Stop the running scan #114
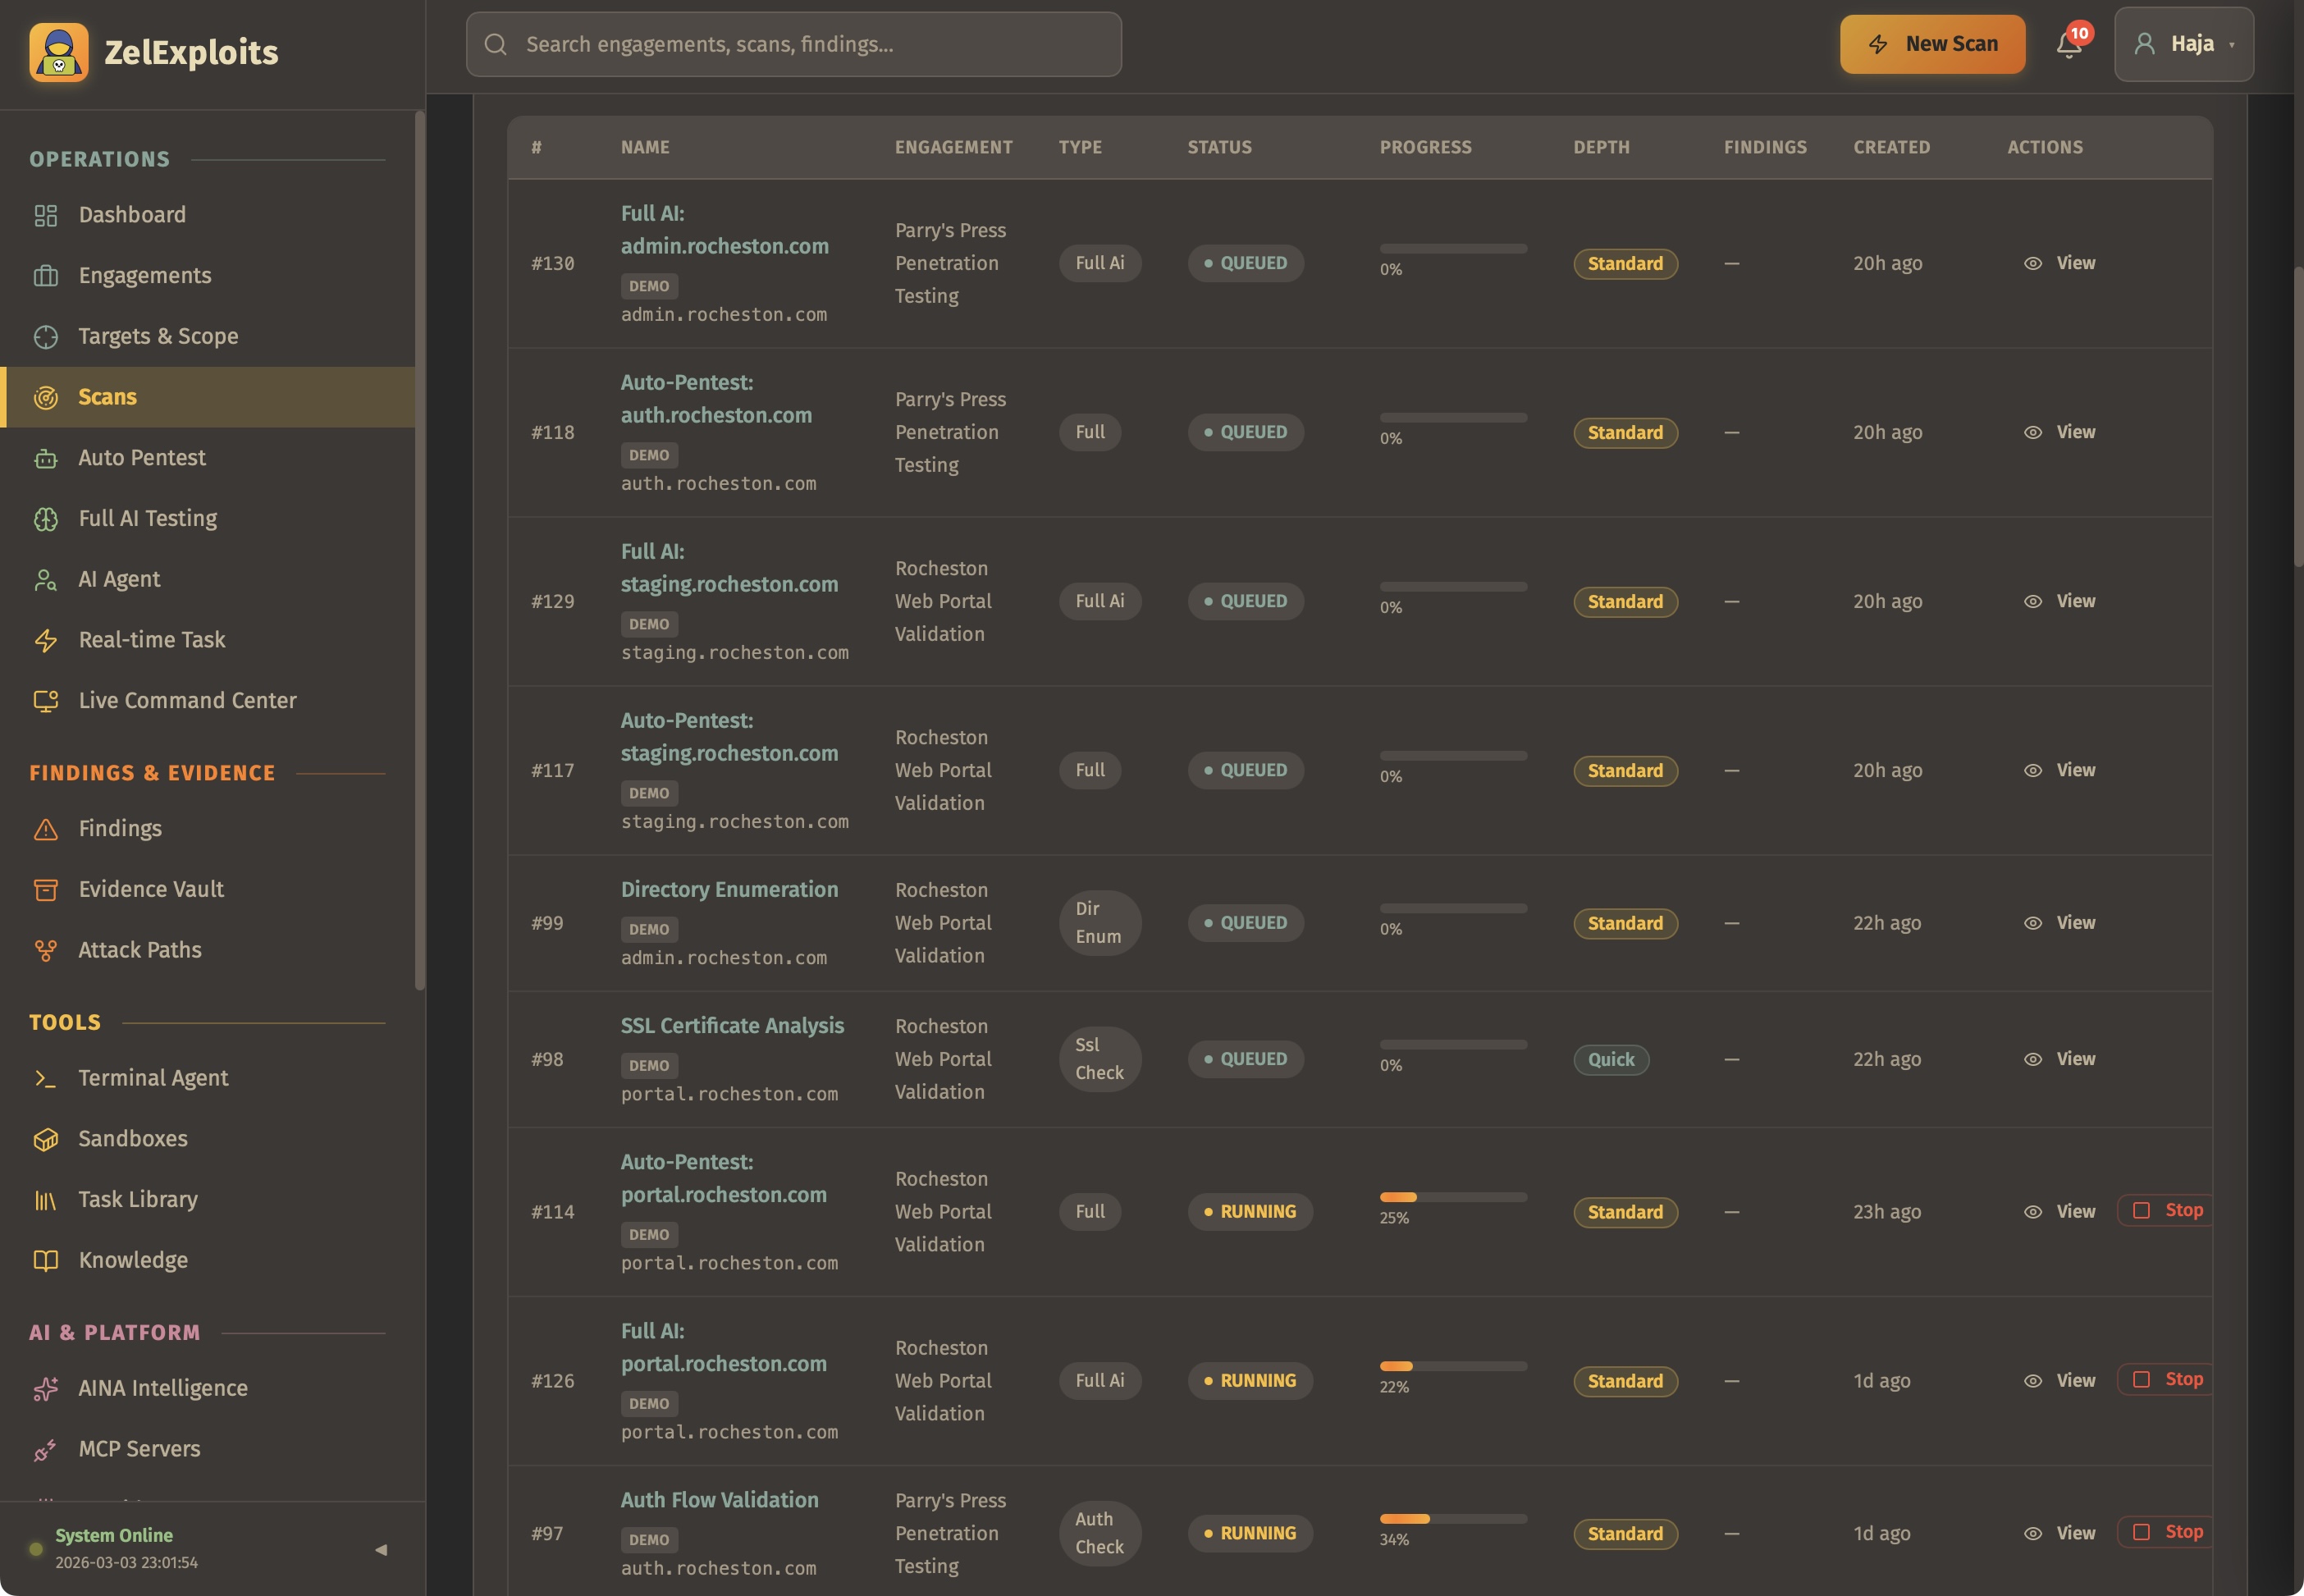 (x=2166, y=1210)
